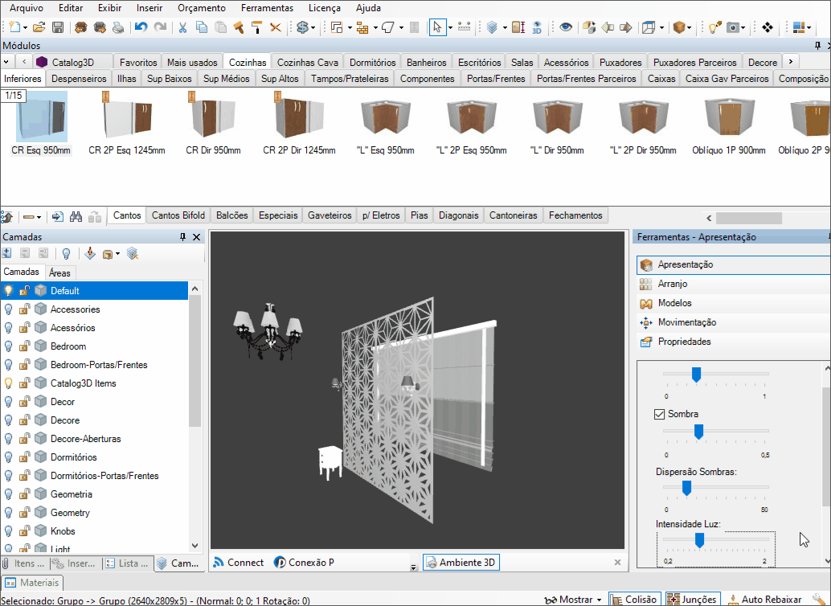Pin the Camadas panel

coord(183,237)
